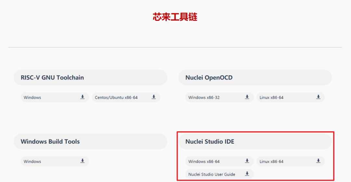The width and height of the screenshot is (351, 182).
Task: Click download icon for Nuclei Studio IDE Linux x86-64
Action: (318, 161)
